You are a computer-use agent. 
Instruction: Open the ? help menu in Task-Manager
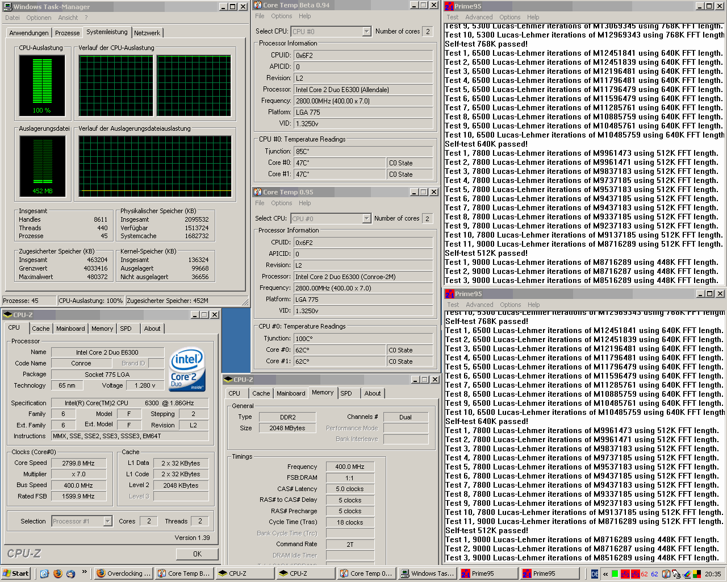point(86,18)
